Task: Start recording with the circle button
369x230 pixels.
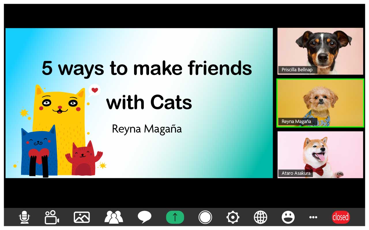Action: 205,217
